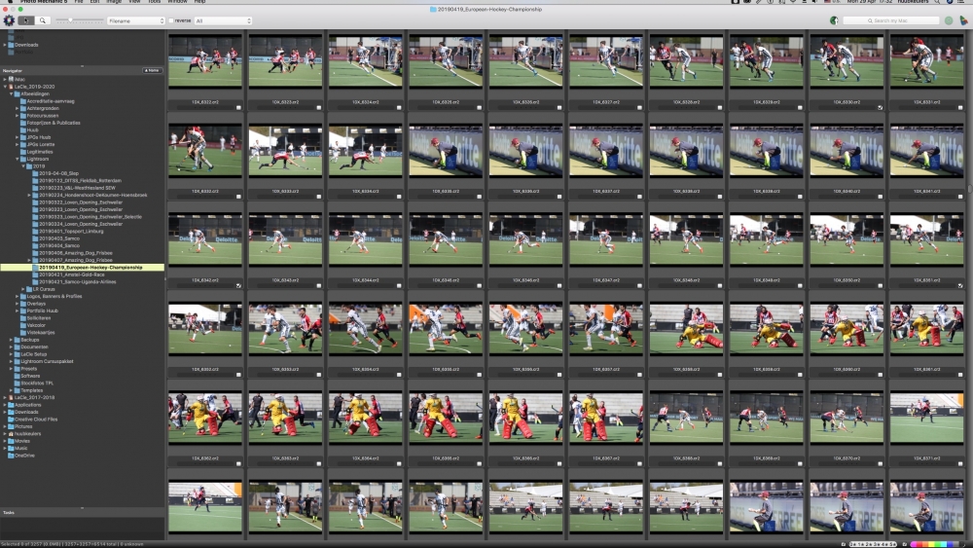The height and width of the screenshot is (548, 973).
Task: Click the volume speaker icon in menu bar
Action: click(814, 2)
